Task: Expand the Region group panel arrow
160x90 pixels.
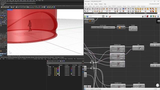Action: [x=134, y=13]
